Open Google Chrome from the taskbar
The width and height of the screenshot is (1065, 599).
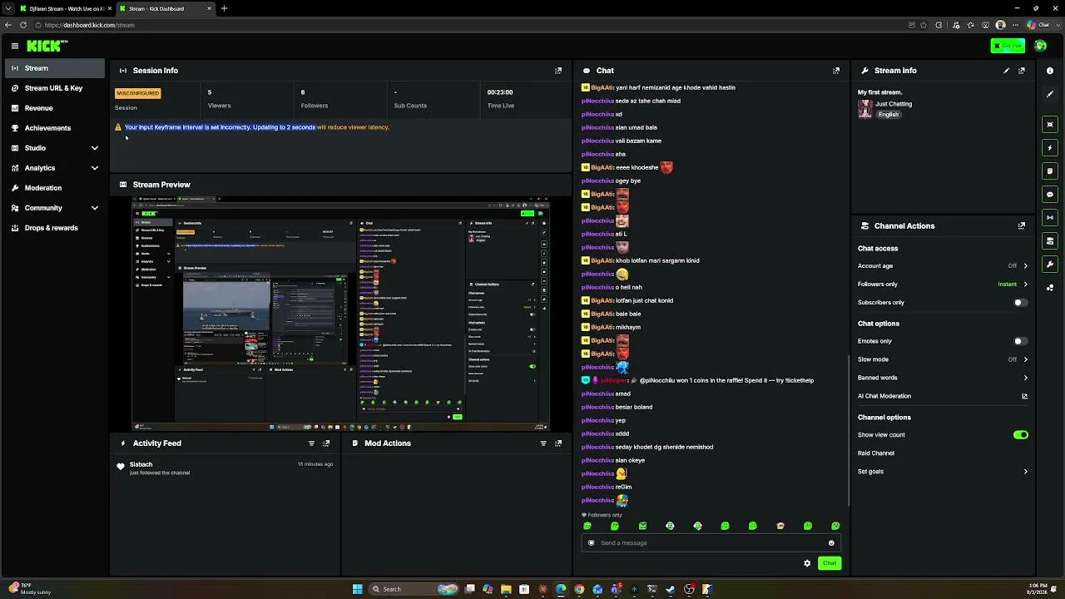(x=579, y=589)
